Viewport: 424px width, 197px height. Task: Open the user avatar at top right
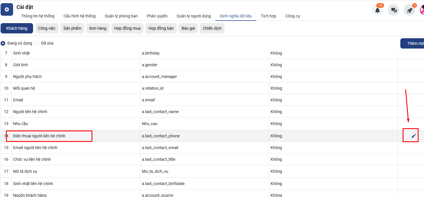tap(422, 10)
